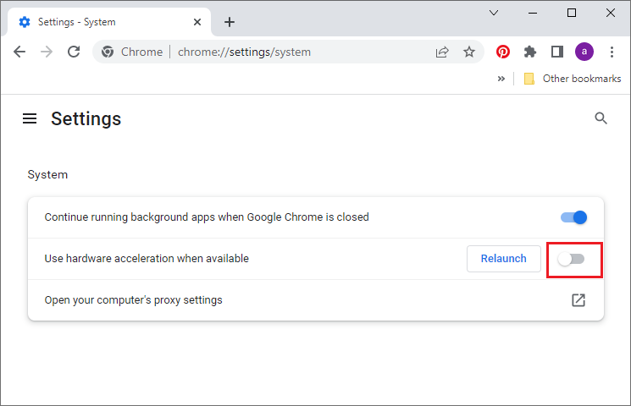
Task: Search settings with the magnifier icon
Action: coord(601,118)
